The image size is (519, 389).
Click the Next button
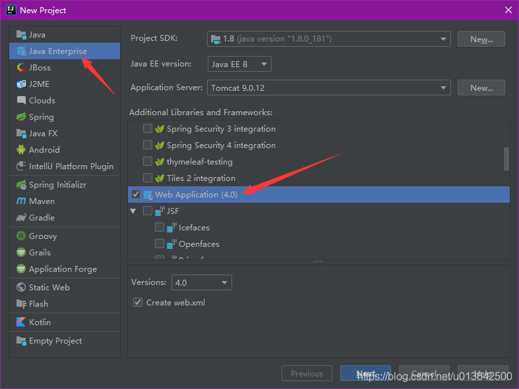pos(365,373)
